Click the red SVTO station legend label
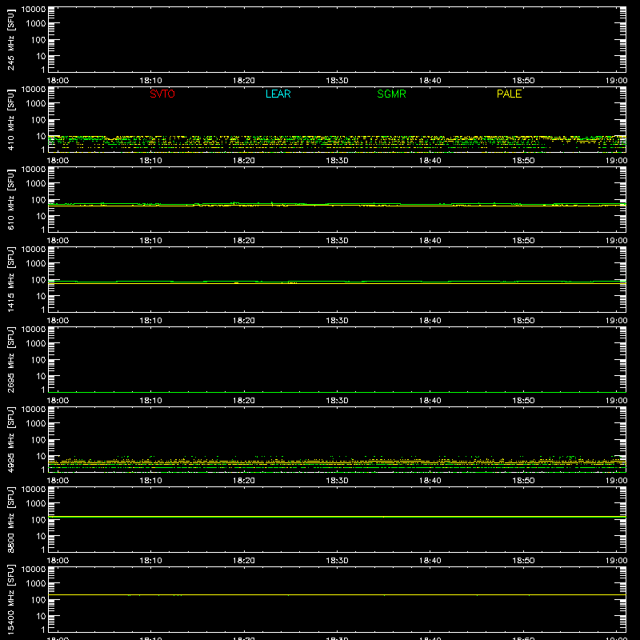This screenshot has width=640, height=640. pyautogui.click(x=162, y=94)
